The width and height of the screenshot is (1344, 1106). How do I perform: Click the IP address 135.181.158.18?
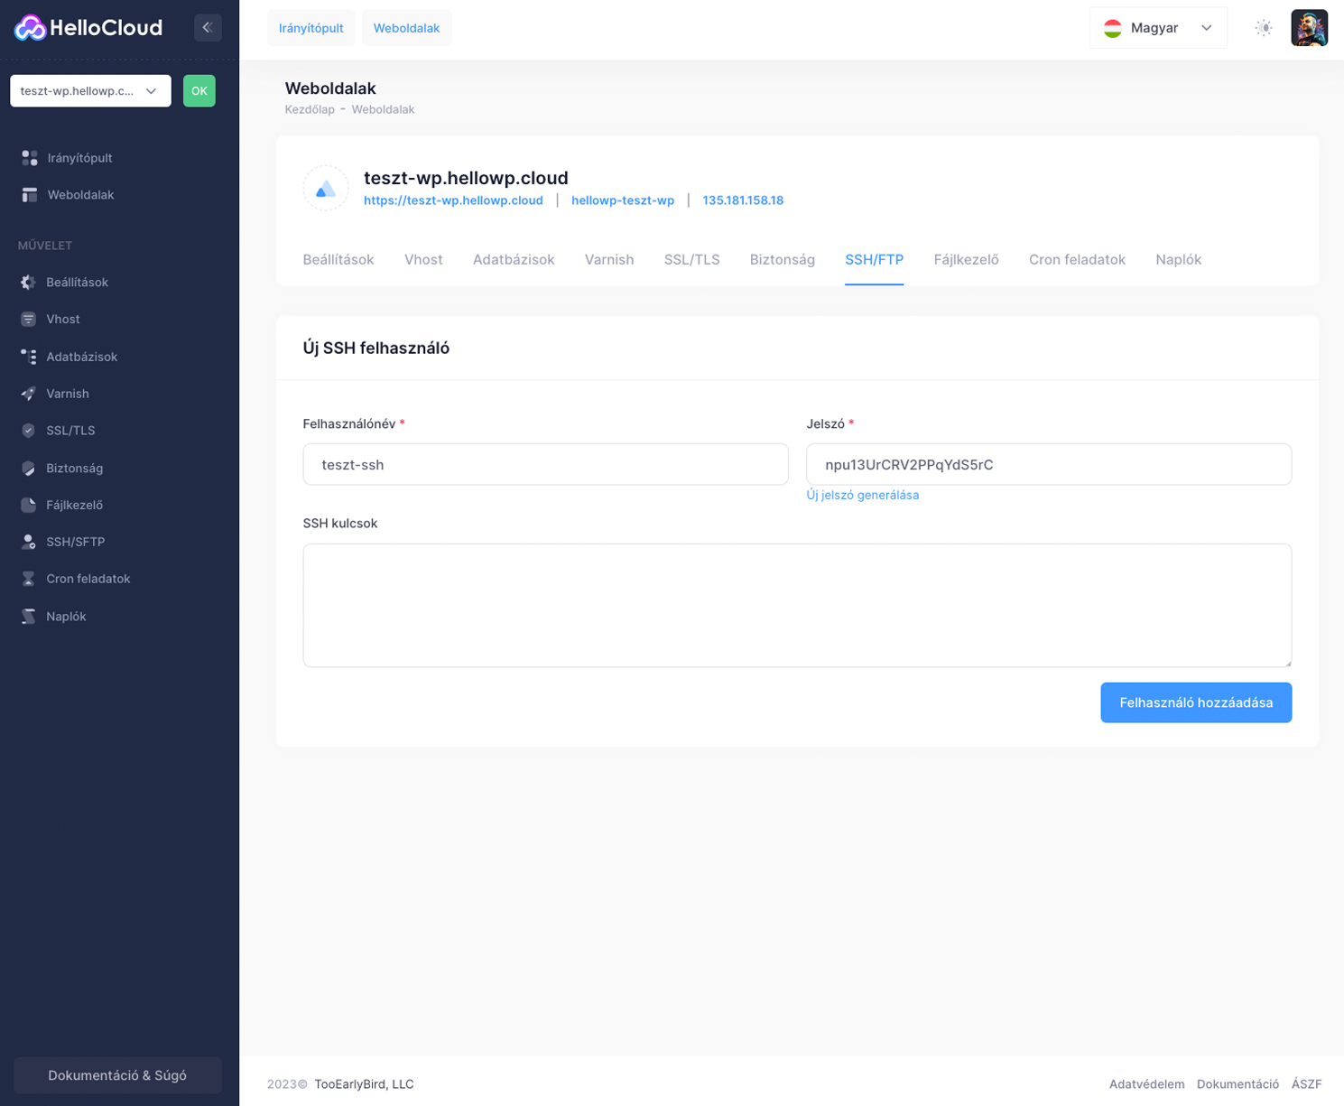743,200
